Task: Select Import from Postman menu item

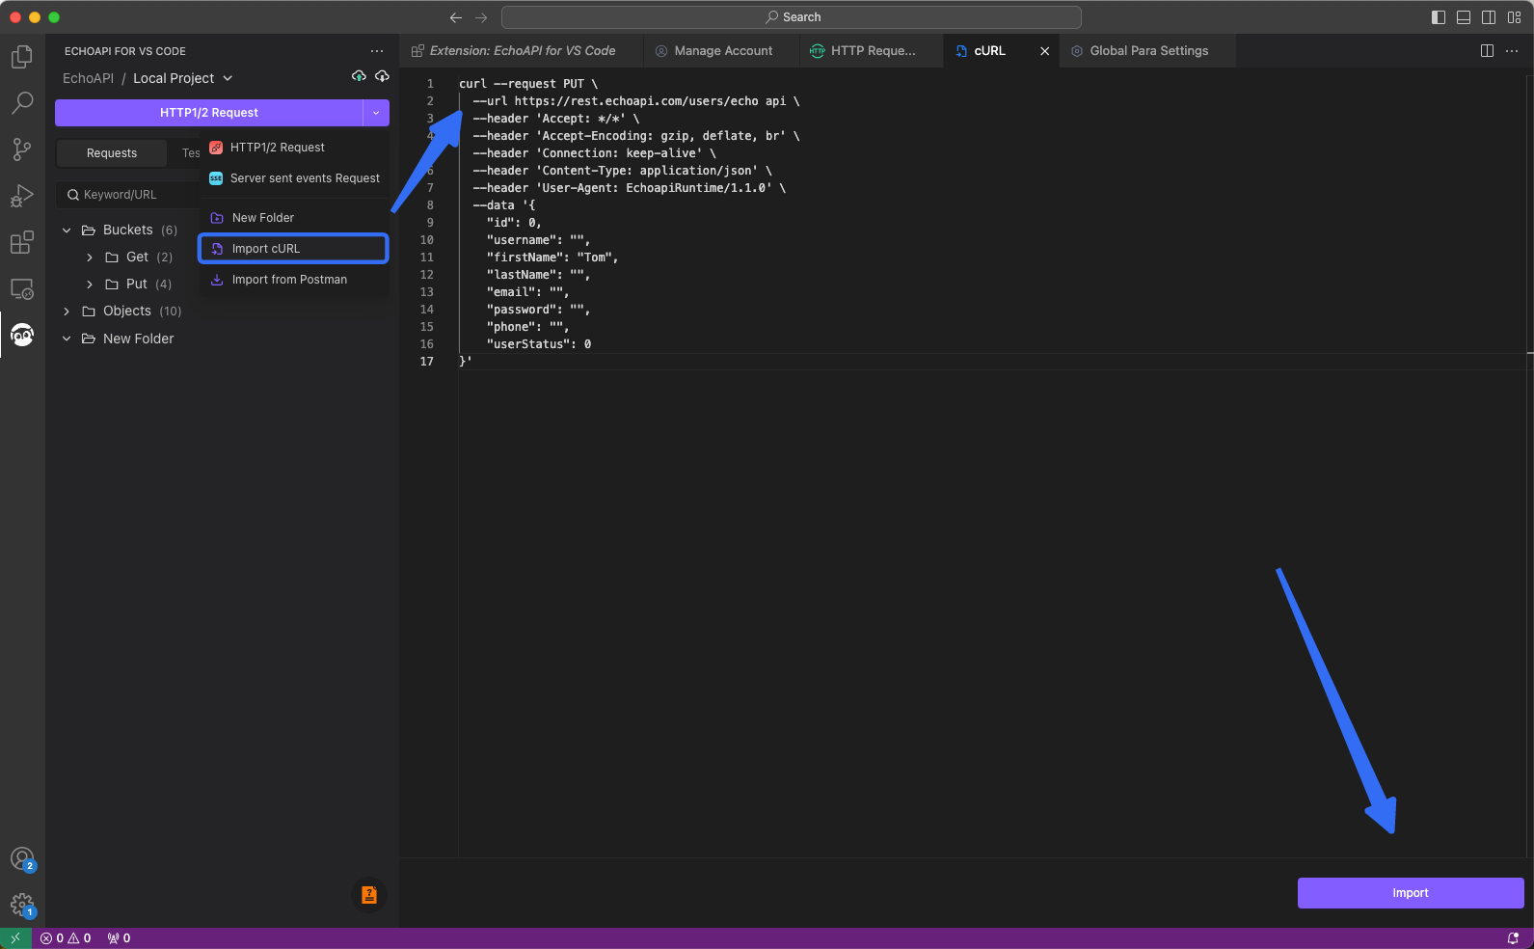Action: [294, 280]
